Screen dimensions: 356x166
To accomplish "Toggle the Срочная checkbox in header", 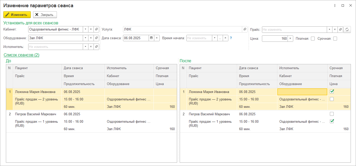I will tap(335, 39).
